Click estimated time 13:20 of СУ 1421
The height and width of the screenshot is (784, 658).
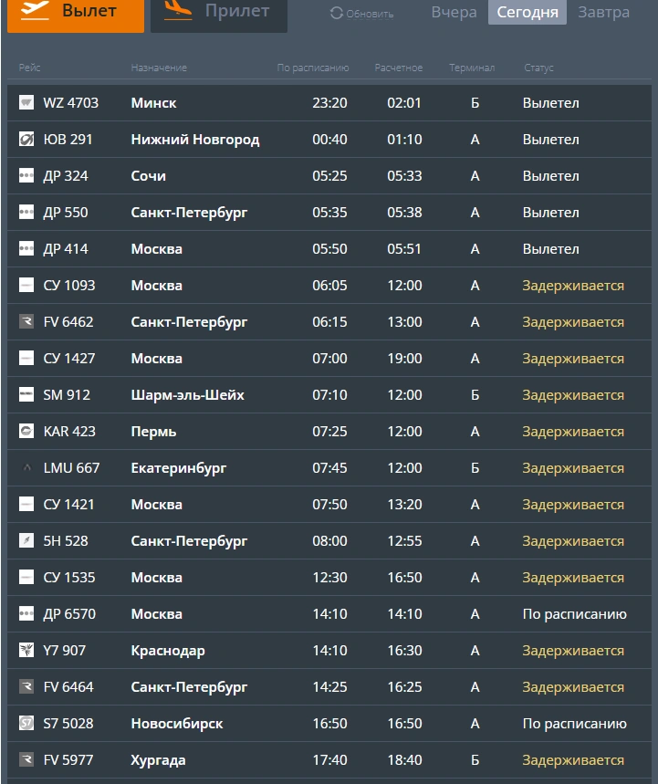[x=404, y=504]
